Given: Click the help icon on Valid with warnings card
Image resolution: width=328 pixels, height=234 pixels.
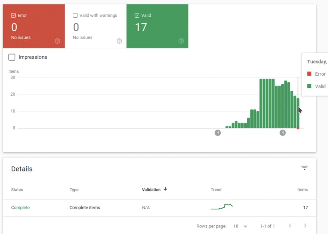Looking at the screenshot, I should 119,41.
